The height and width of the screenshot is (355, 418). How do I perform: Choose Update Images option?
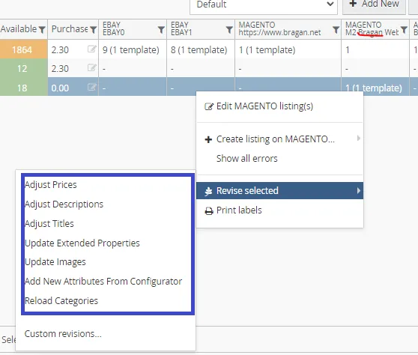point(55,262)
